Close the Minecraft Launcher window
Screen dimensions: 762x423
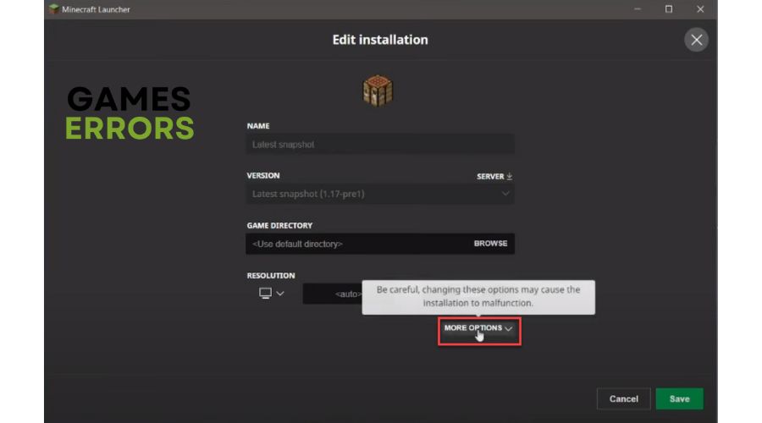pos(700,9)
